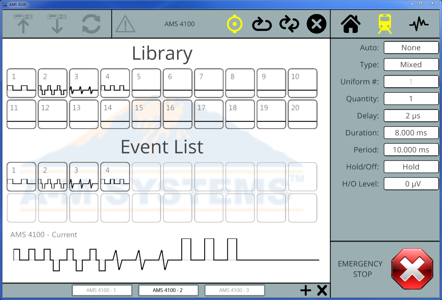Open the yellow train view icon

(385, 24)
